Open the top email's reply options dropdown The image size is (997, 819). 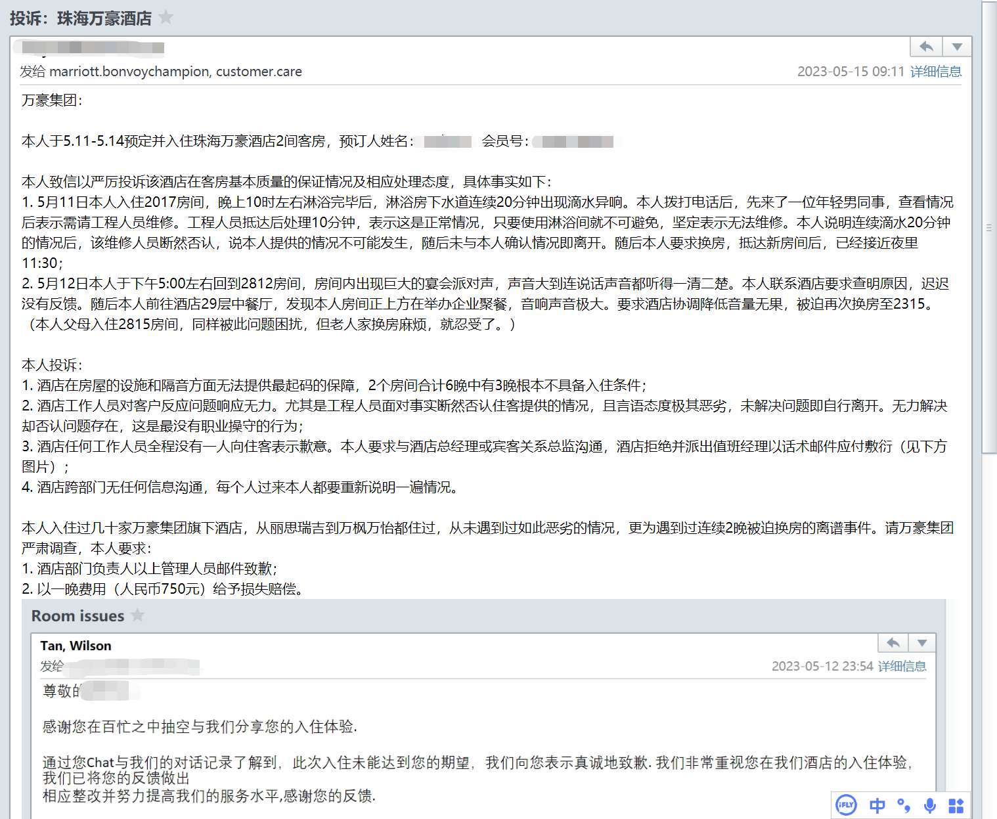pyautogui.click(x=957, y=47)
